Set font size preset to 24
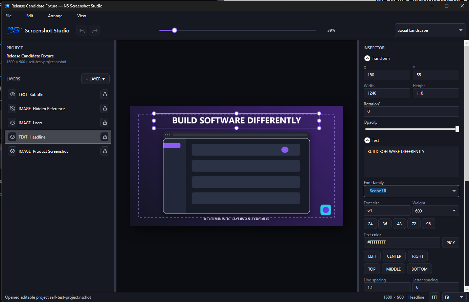 (x=371, y=224)
